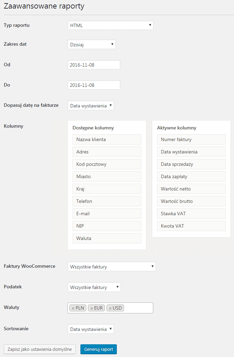Click the Dostępne kolumny heading
The width and height of the screenshot is (234, 357).
tap(93, 128)
